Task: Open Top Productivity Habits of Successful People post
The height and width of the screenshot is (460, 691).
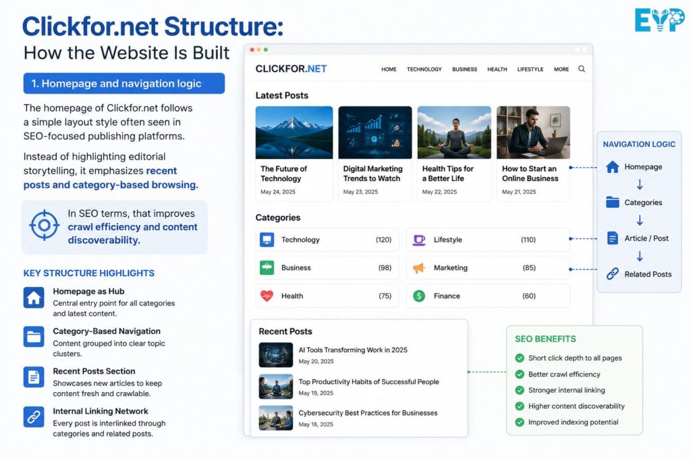Action: pos(368,382)
